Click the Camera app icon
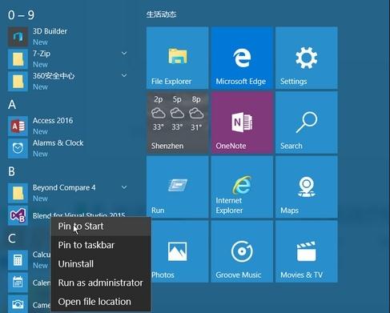Screen dimensions: 390x313 click(x=18, y=304)
